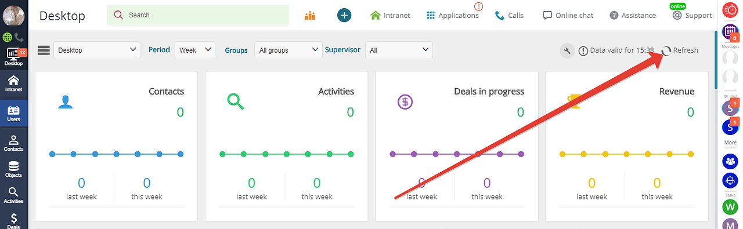
Task: Open the Supervisor All dropdown
Action: tap(399, 50)
